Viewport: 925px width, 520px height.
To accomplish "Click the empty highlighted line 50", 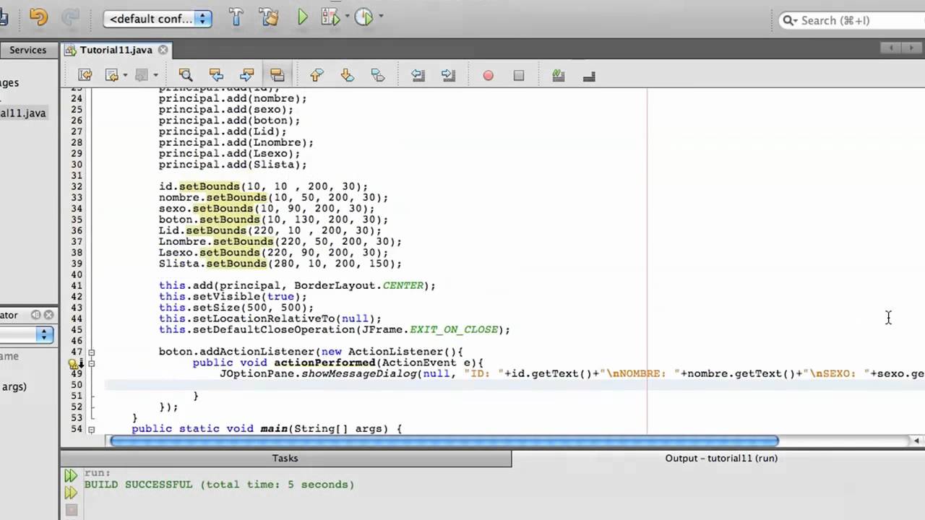I will [515, 385].
